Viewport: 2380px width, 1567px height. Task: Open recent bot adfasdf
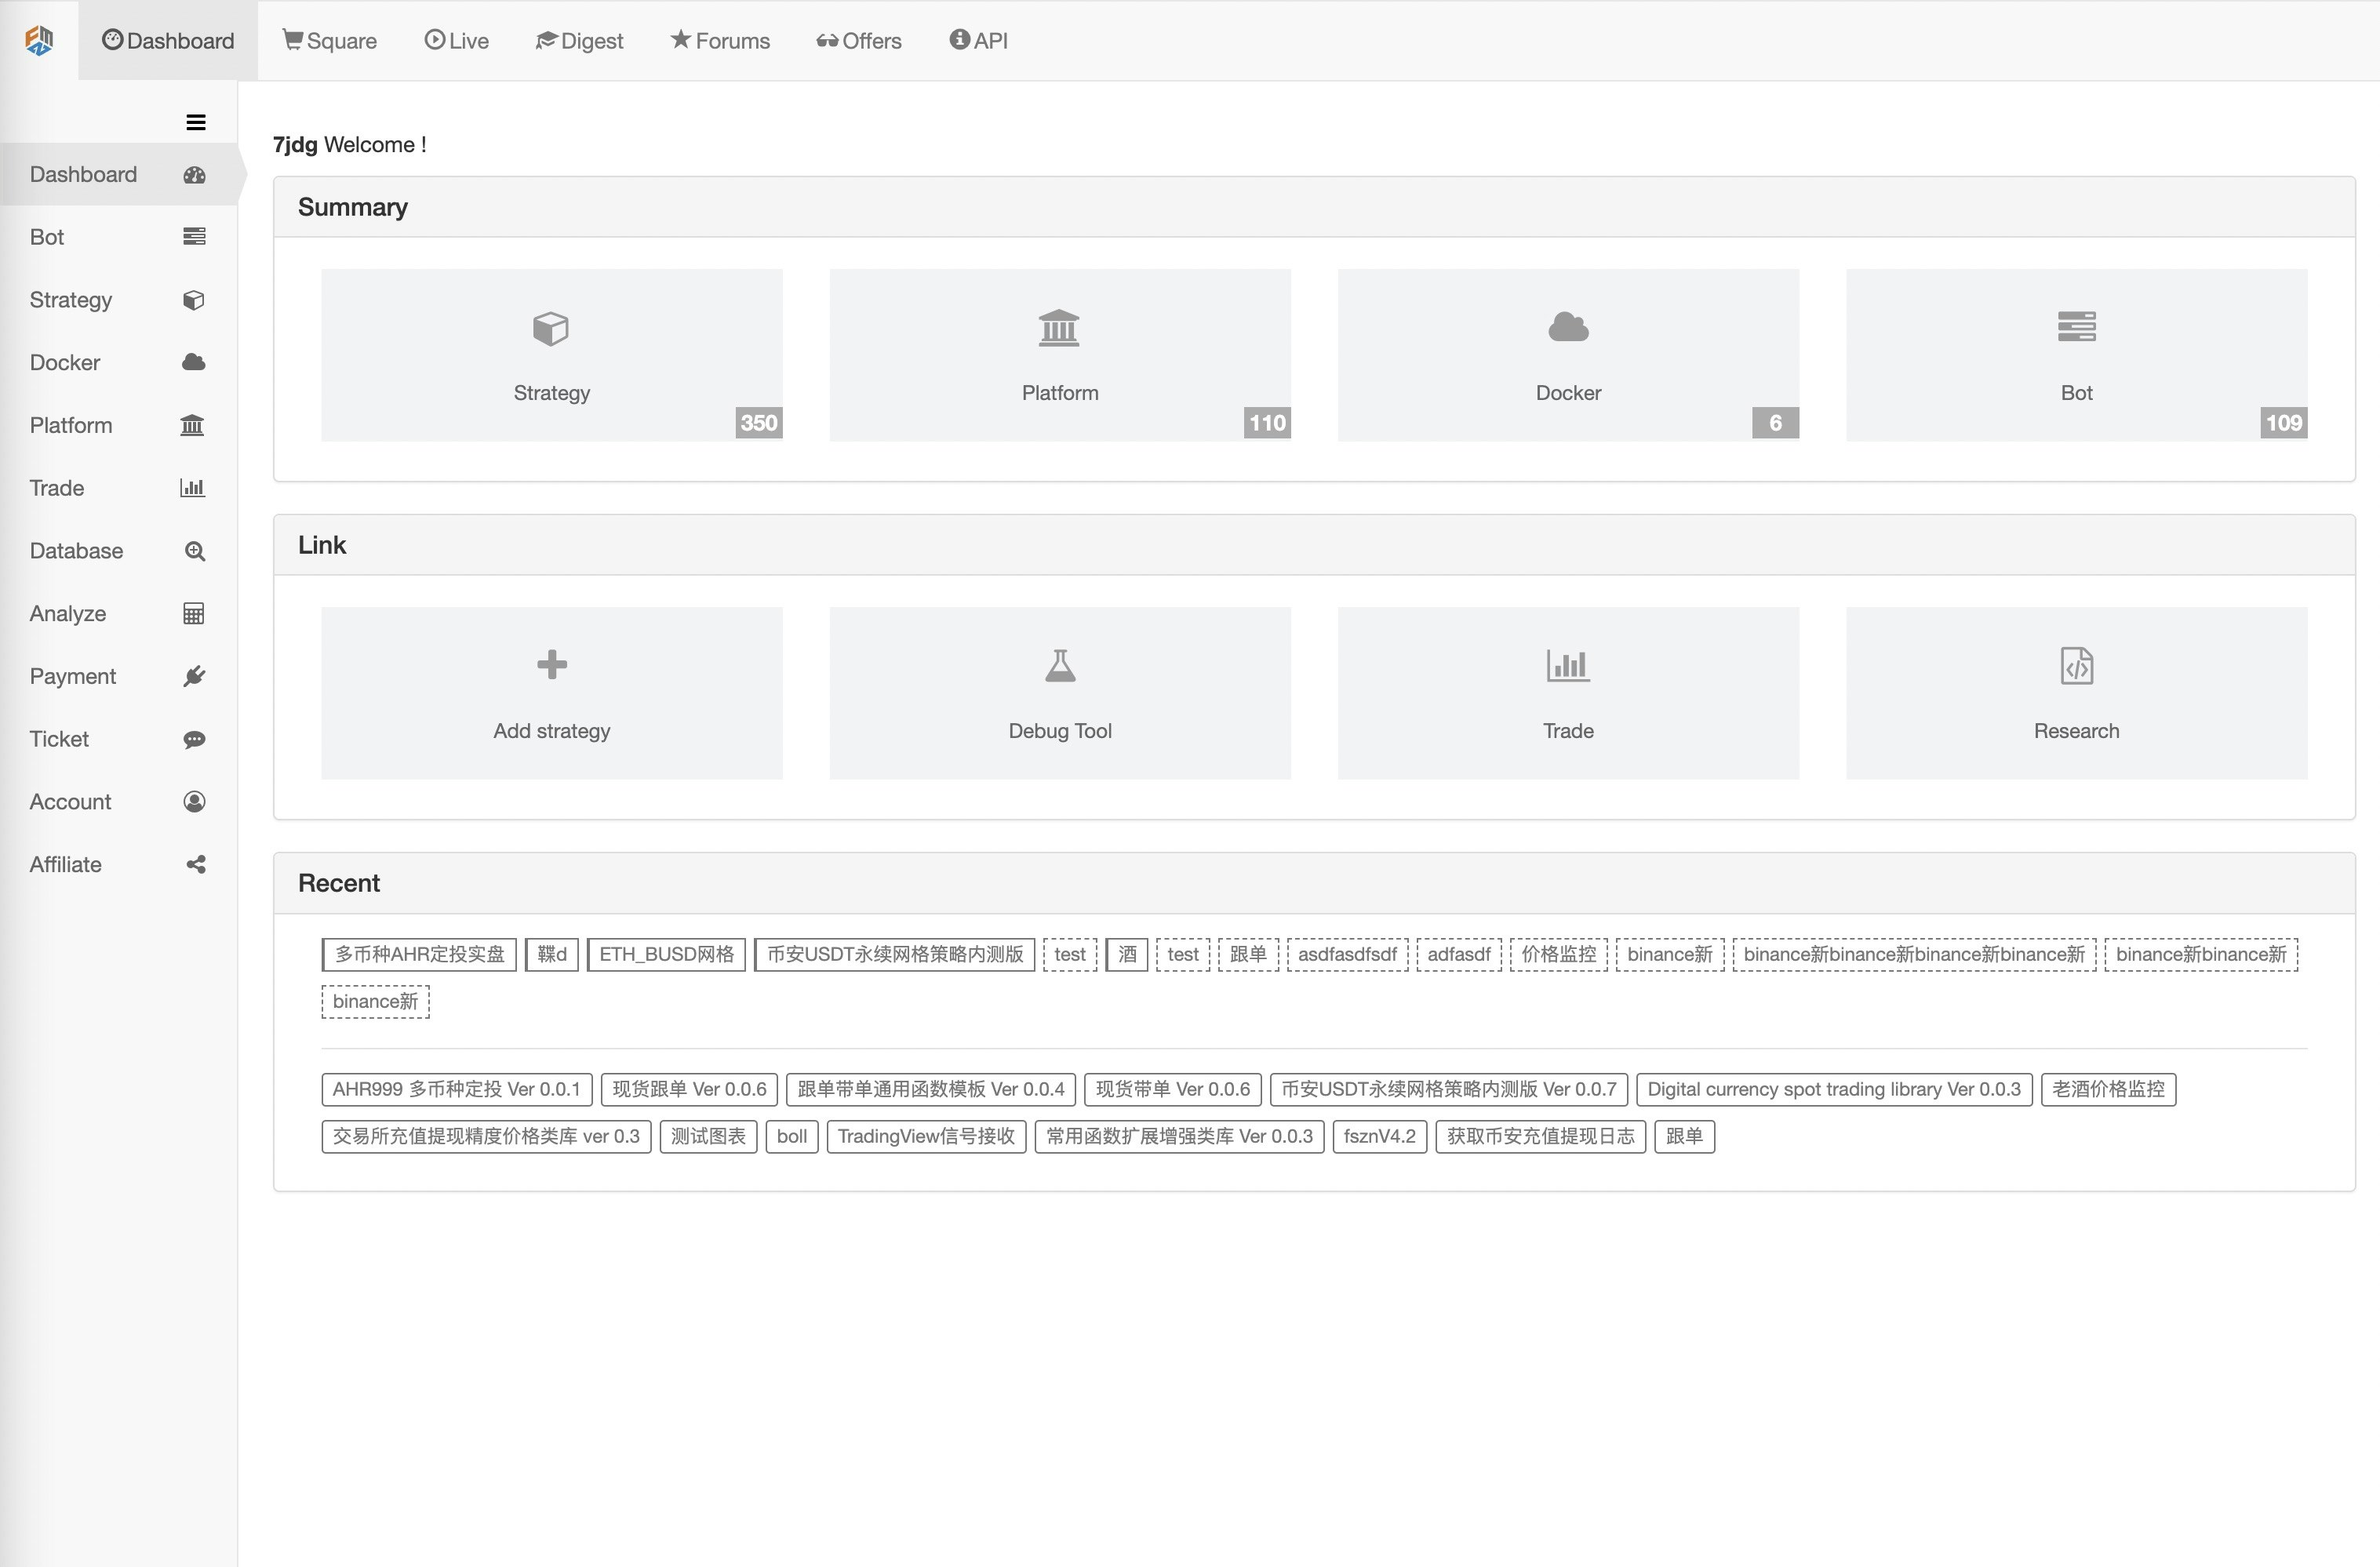click(x=1459, y=955)
